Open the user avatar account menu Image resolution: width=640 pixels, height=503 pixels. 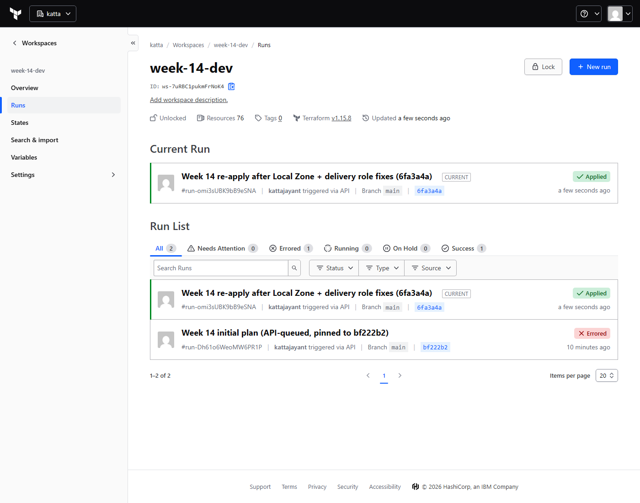(620, 14)
